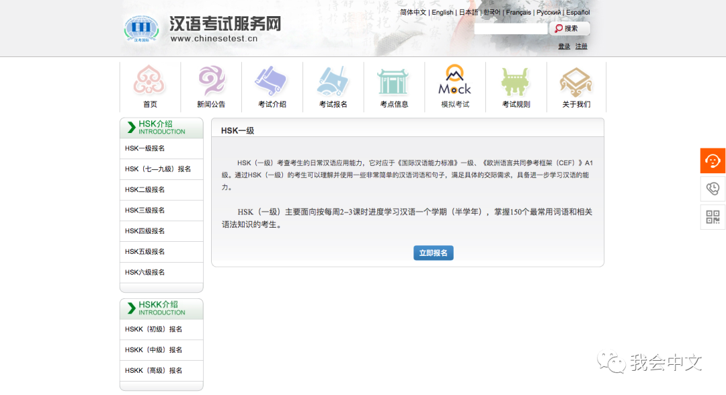The image size is (726, 395).
Task: Select HSK五级报名 in sidebar
Action: 161,252
